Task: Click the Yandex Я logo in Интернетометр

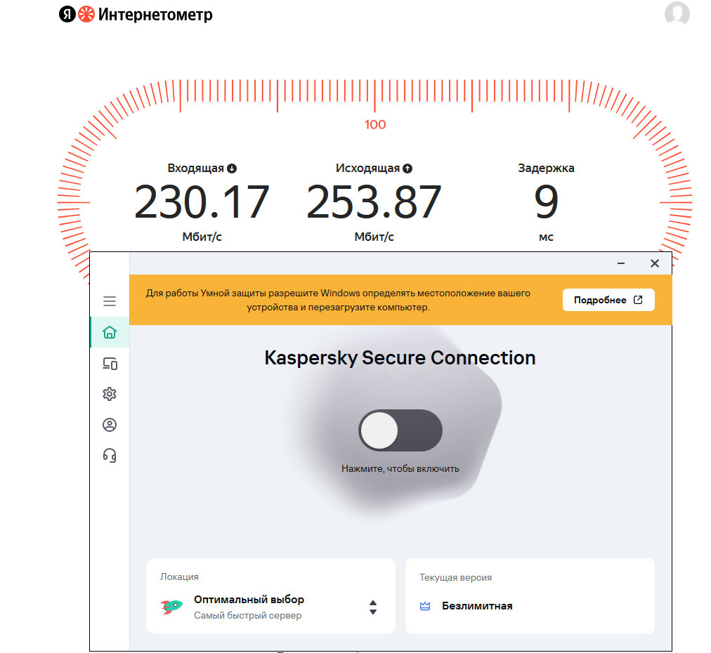Action: pos(67,15)
